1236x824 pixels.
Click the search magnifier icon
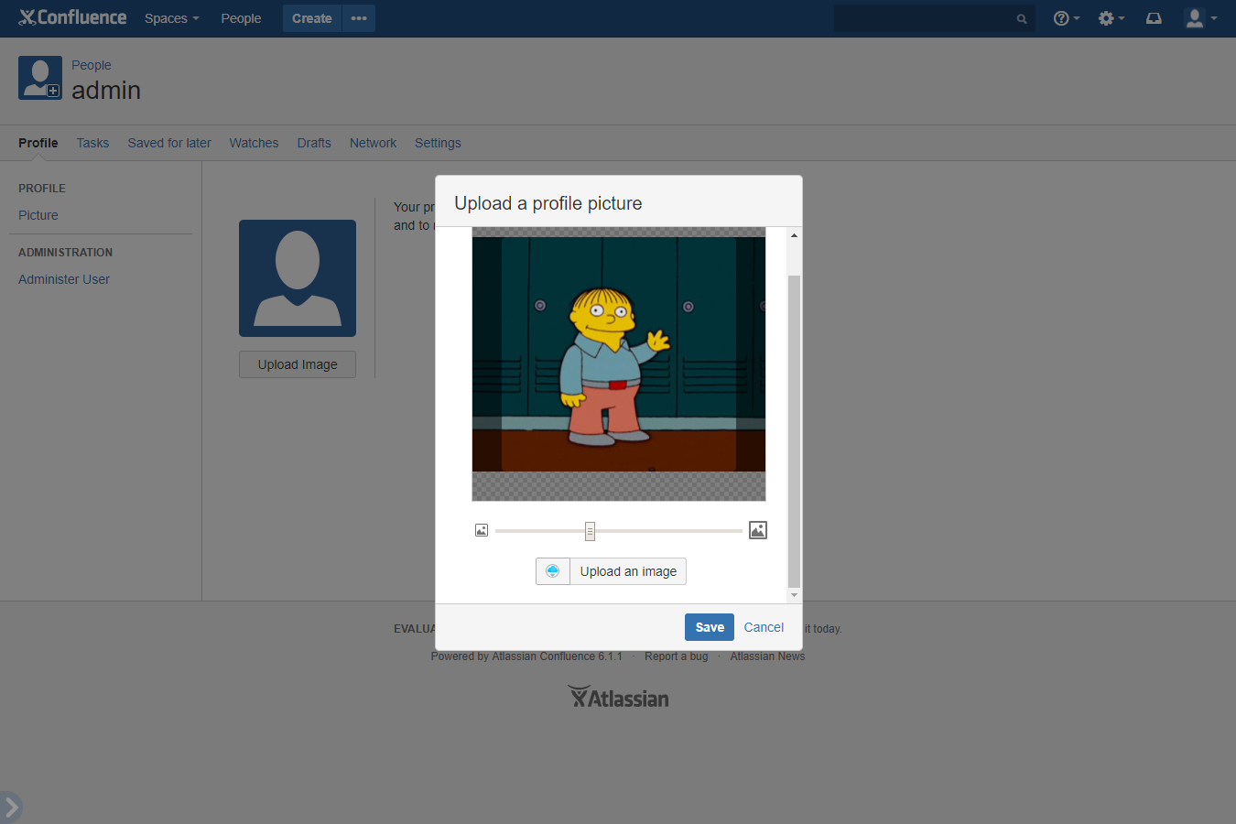(1022, 18)
